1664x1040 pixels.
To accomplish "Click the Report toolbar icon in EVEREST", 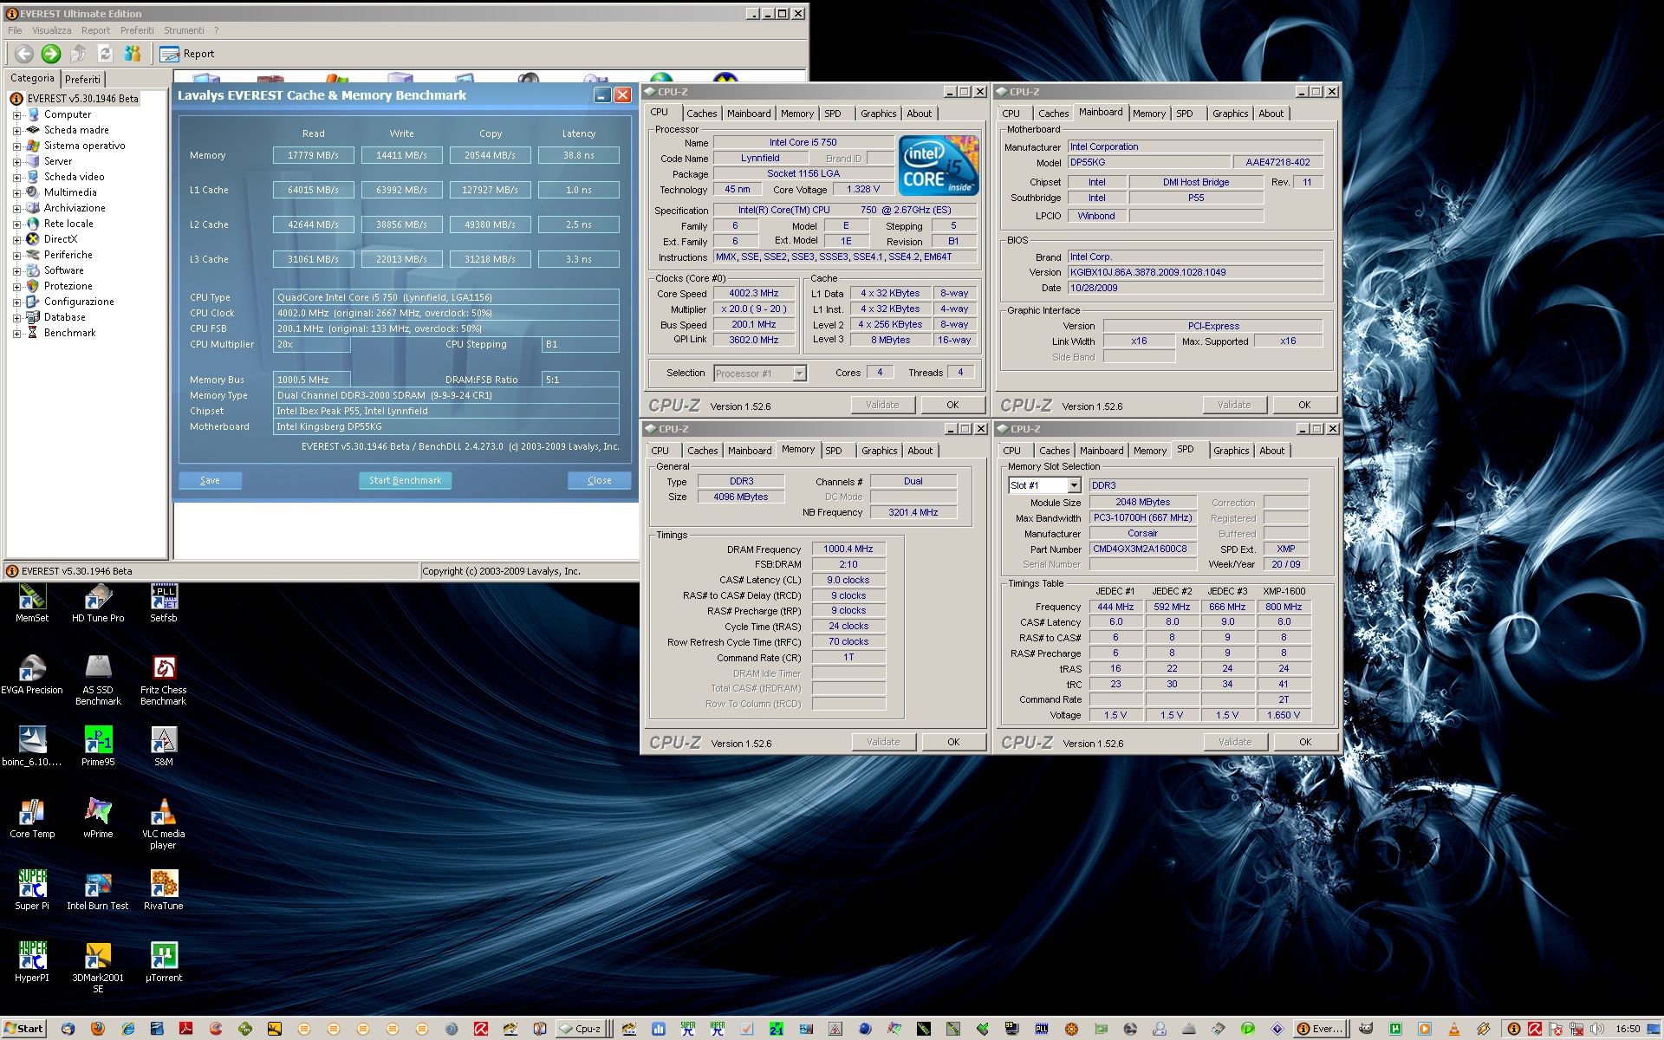I will click(x=170, y=54).
